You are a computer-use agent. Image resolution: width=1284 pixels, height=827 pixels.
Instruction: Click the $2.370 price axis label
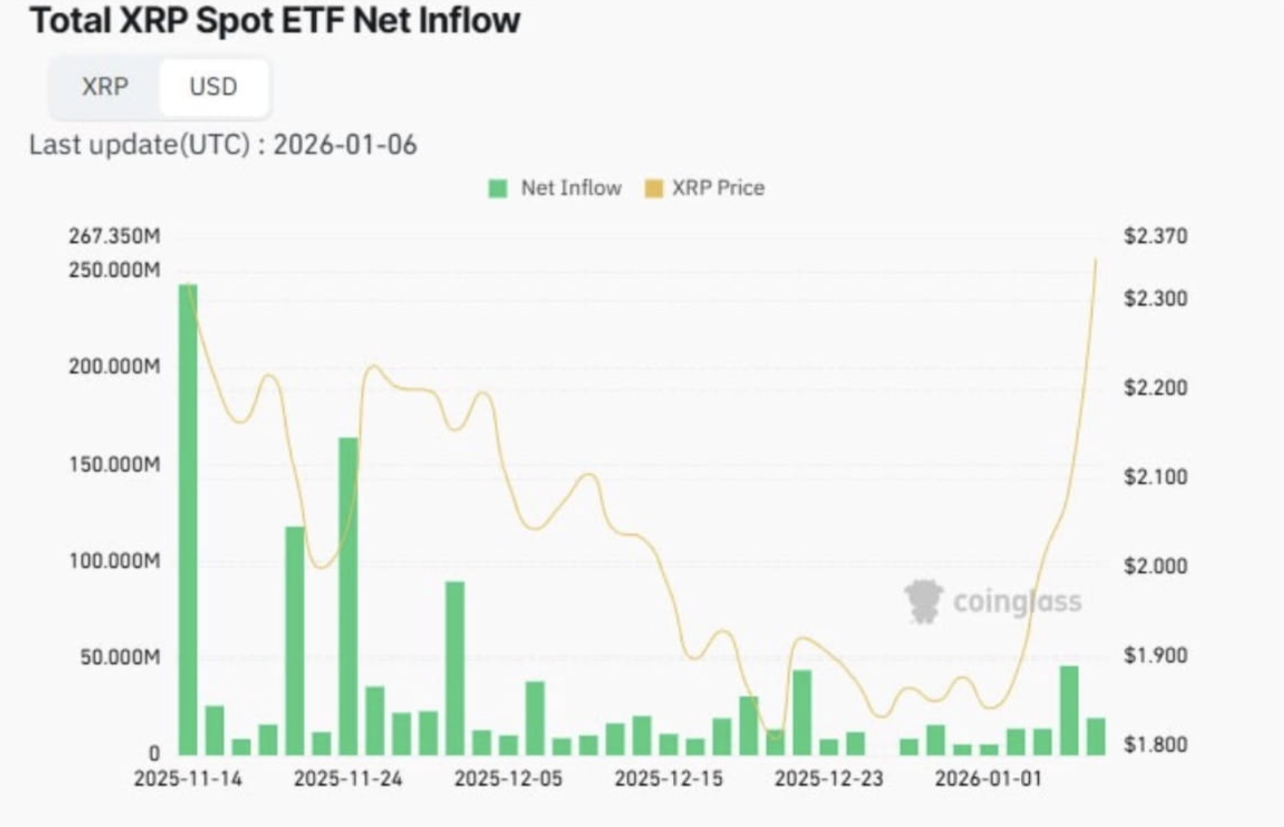click(1155, 236)
